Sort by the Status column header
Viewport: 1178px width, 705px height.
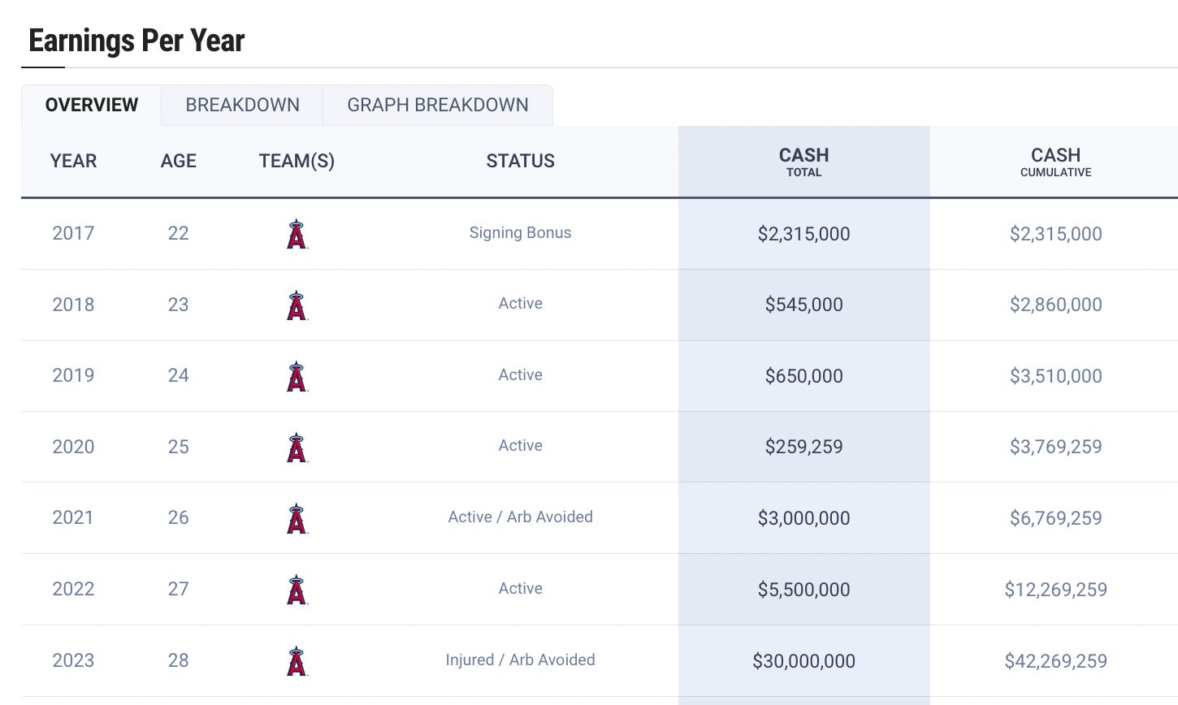coord(520,161)
